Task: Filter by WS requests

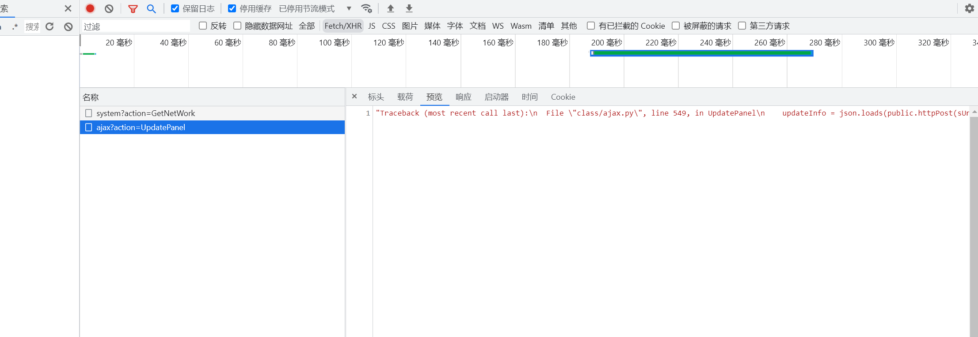Action: pos(498,26)
